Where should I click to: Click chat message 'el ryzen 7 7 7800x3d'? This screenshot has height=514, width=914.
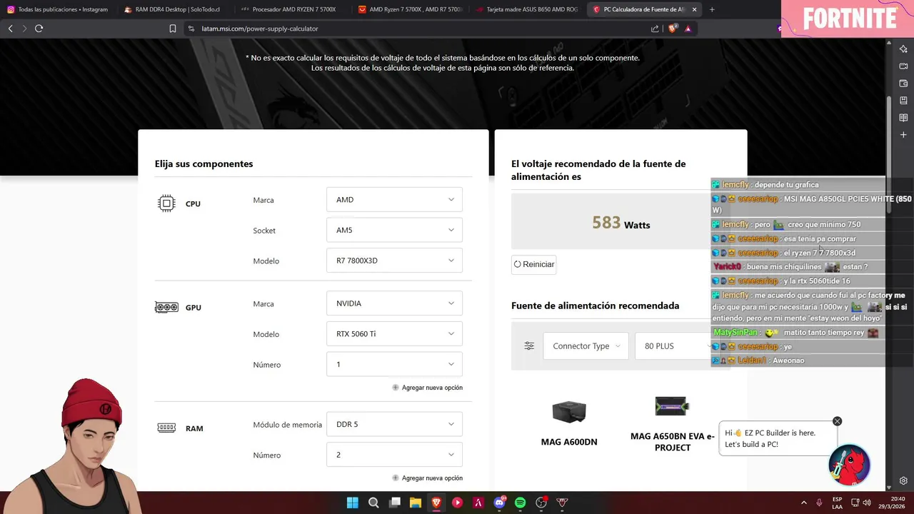tap(819, 253)
